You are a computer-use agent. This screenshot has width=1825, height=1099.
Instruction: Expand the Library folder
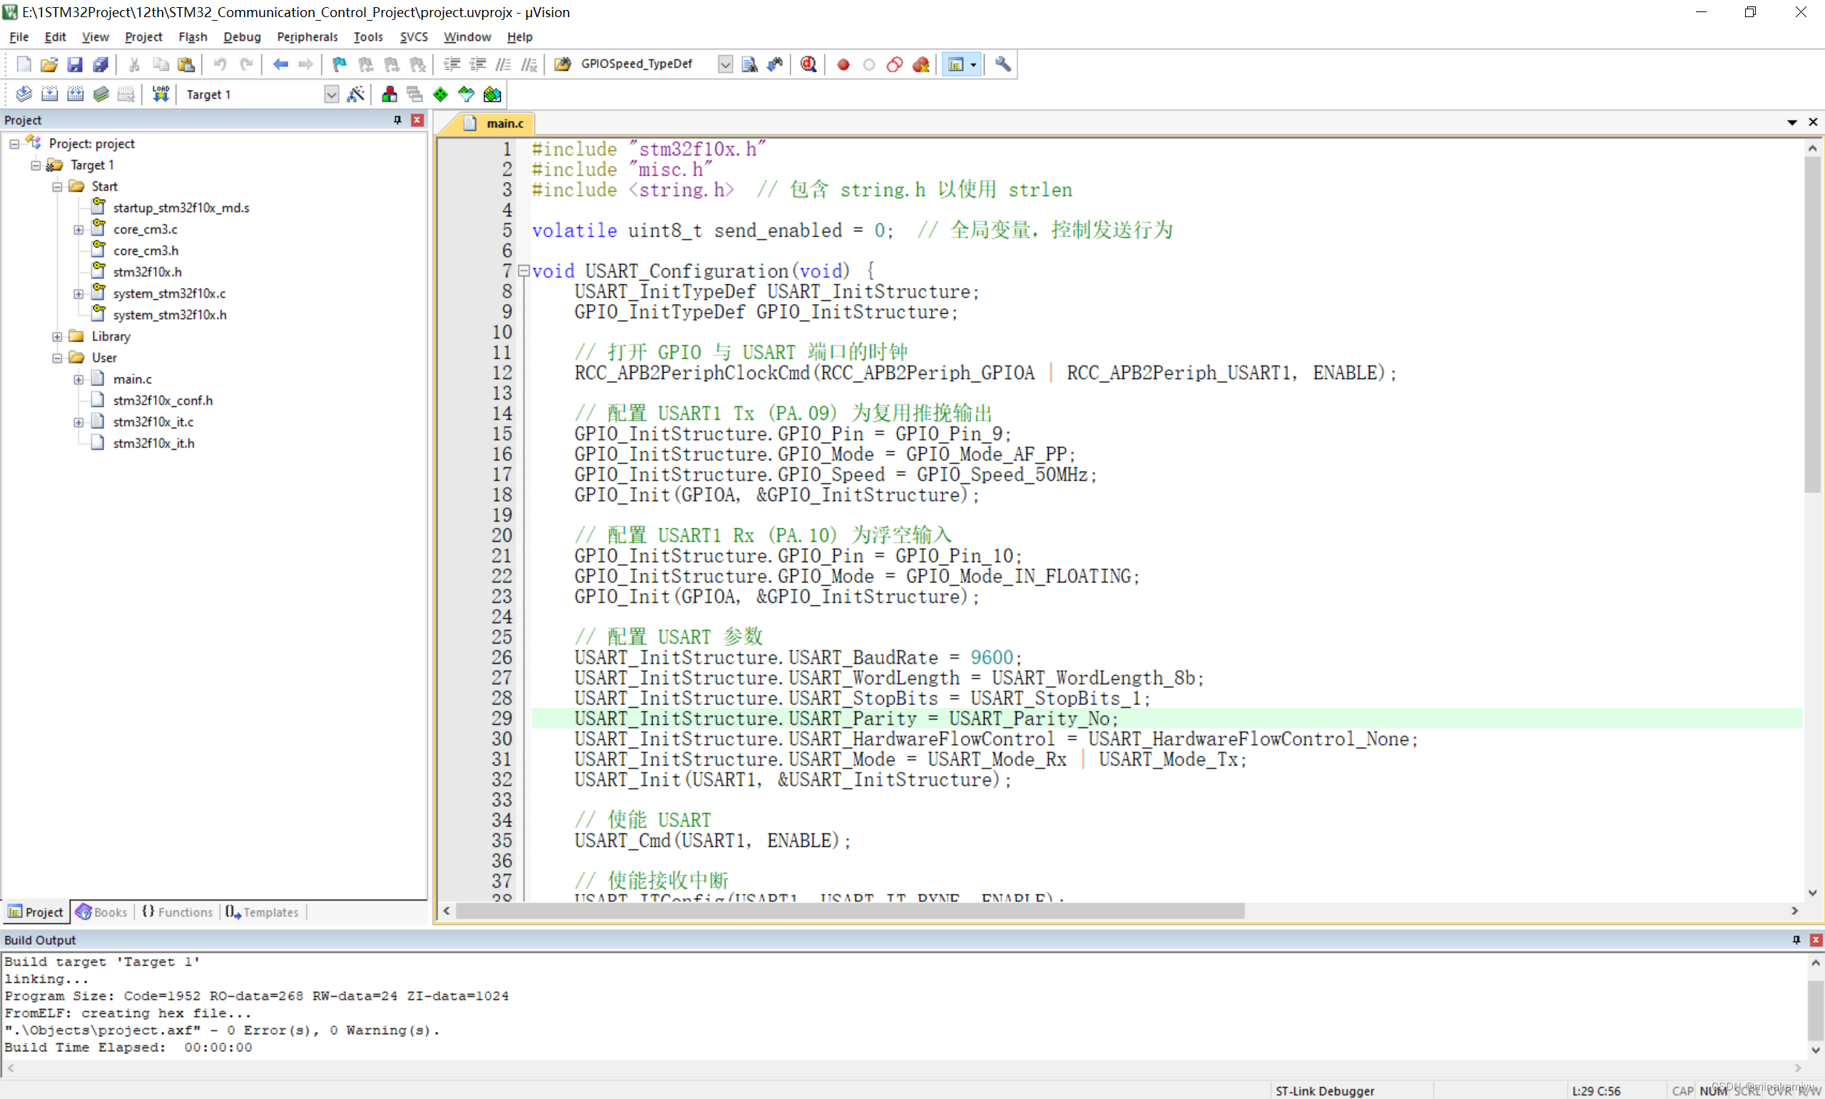click(x=57, y=336)
